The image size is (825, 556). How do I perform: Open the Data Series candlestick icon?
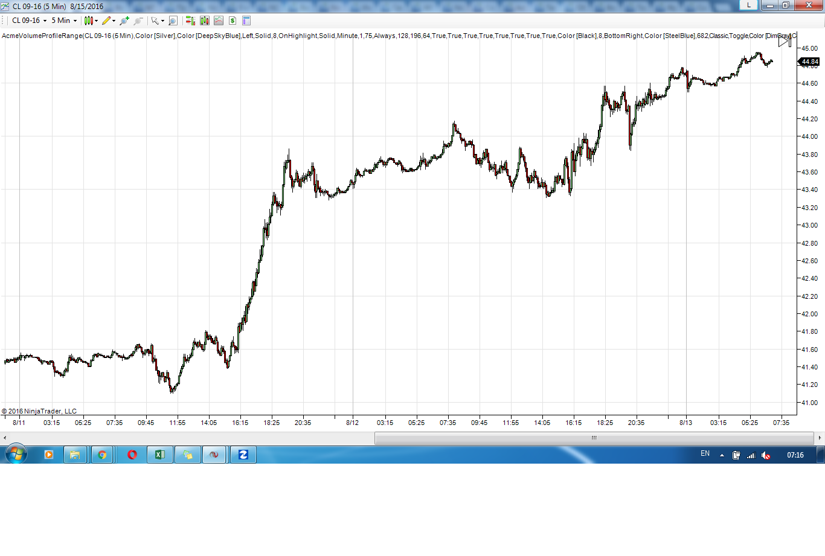point(205,21)
